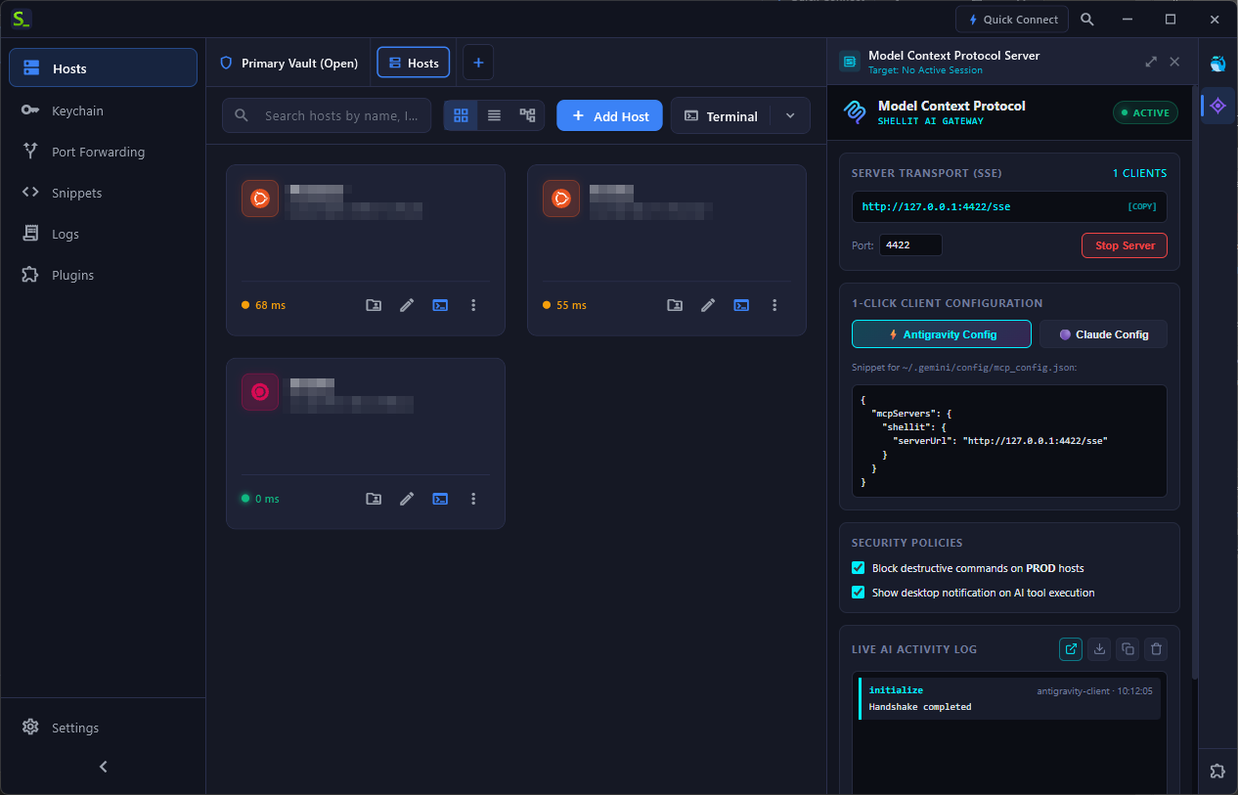1238x795 pixels.
Task: Select the Hosts tab in the tab bar
Action: pos(414,63)
